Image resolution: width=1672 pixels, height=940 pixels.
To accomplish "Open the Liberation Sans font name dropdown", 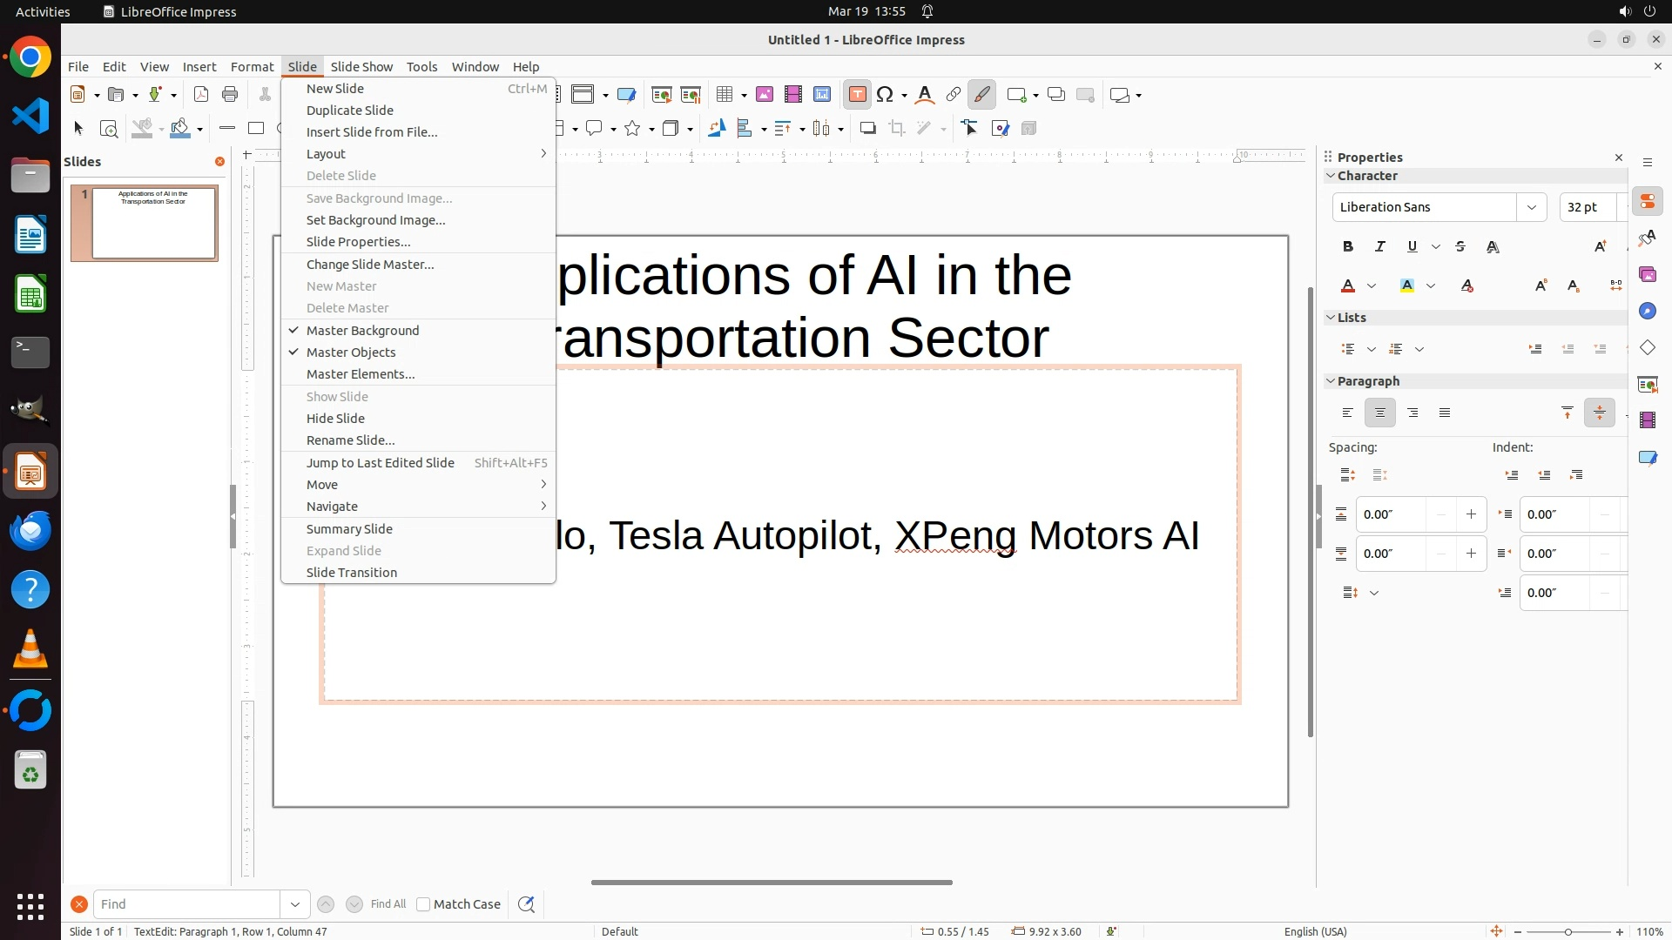I will click(1531, 207).
